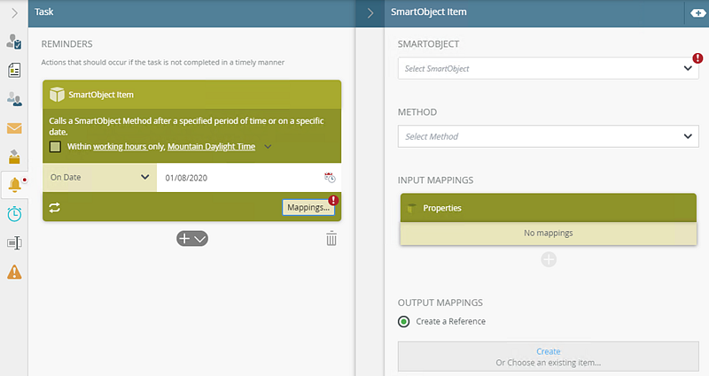Click Or Choose an existing item text
This screenshot has height=376, width=709.
point(548,363)
